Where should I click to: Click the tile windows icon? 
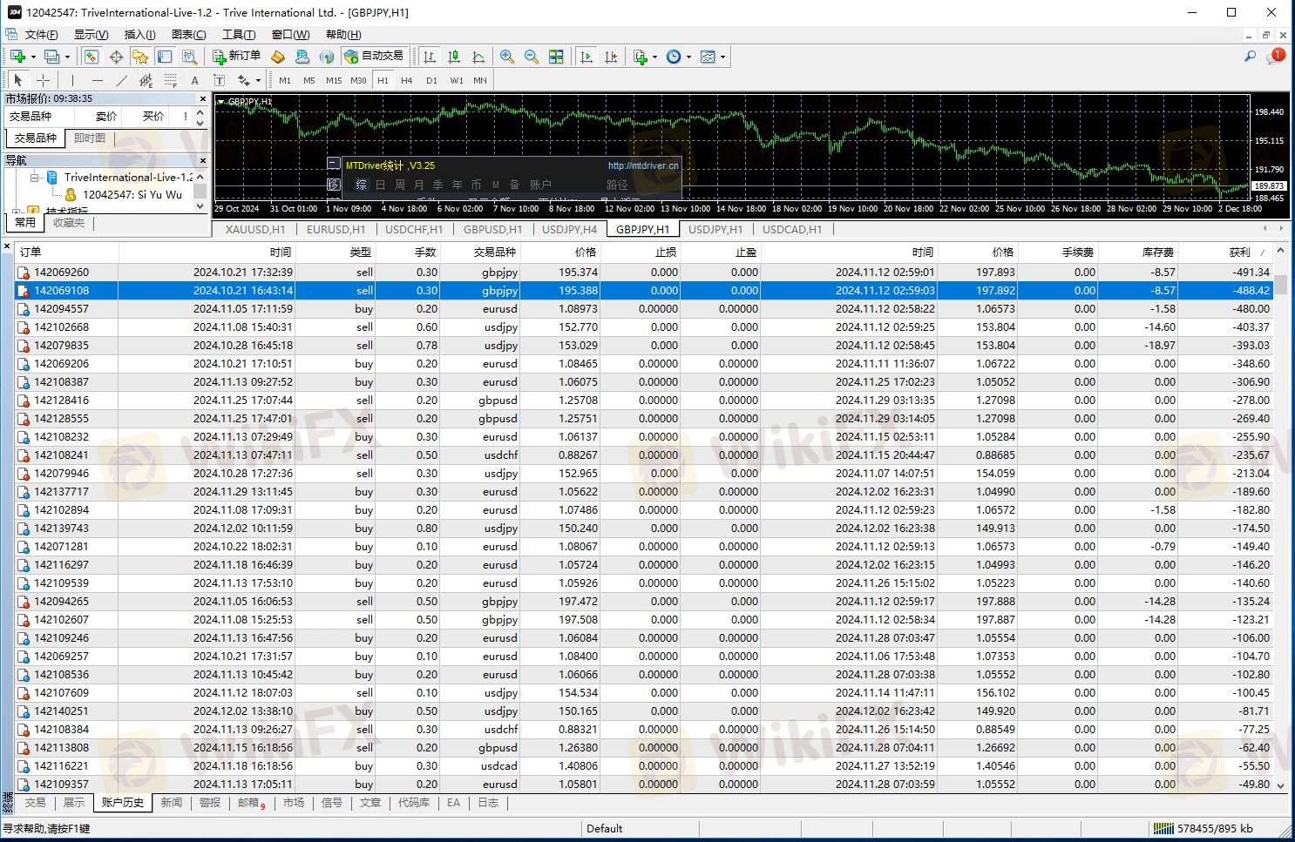coord(556,57)
